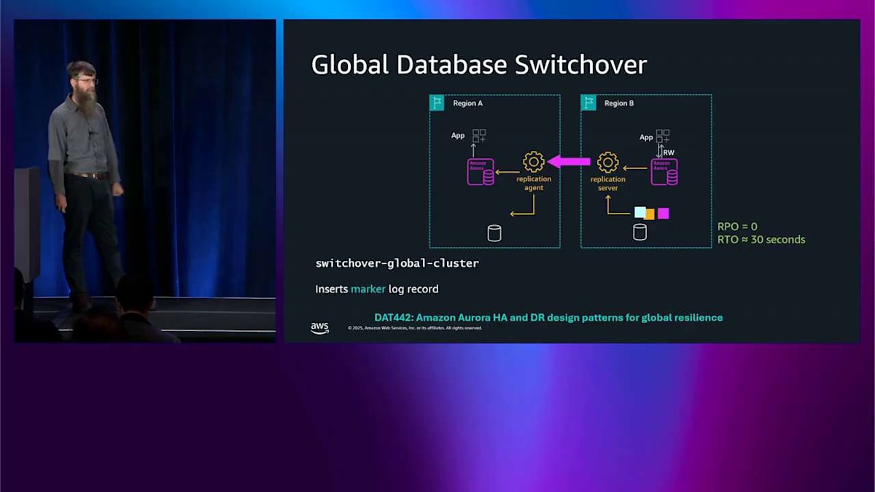Screen dimensions: 875x492
Task: Click the Amazon Aurora icon in Region B
Action: coord(664,172)
